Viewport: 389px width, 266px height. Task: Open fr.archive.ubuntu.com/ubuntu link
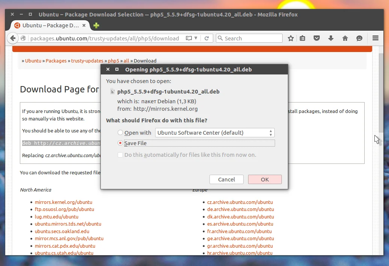click(x=239, y=231)
